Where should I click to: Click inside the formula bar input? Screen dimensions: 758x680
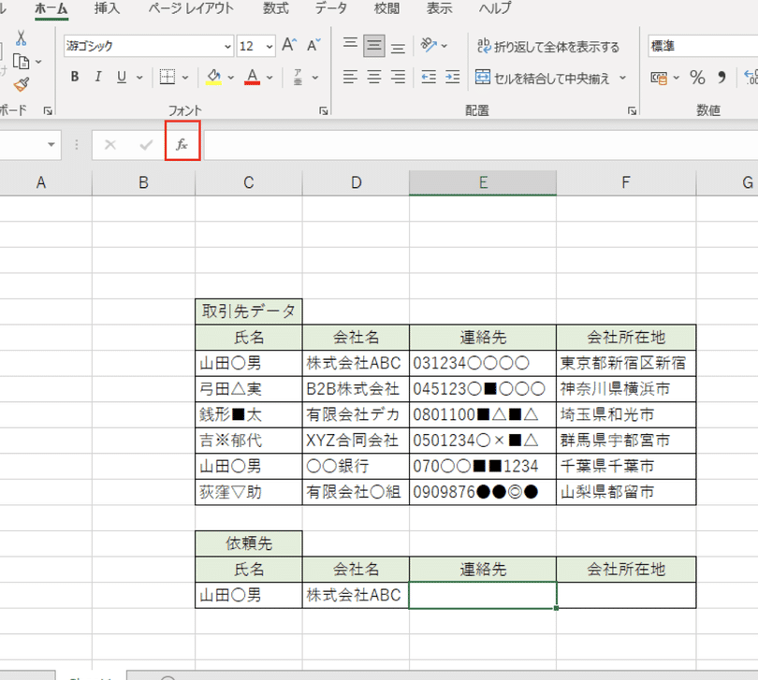click(x=468, y=145)
